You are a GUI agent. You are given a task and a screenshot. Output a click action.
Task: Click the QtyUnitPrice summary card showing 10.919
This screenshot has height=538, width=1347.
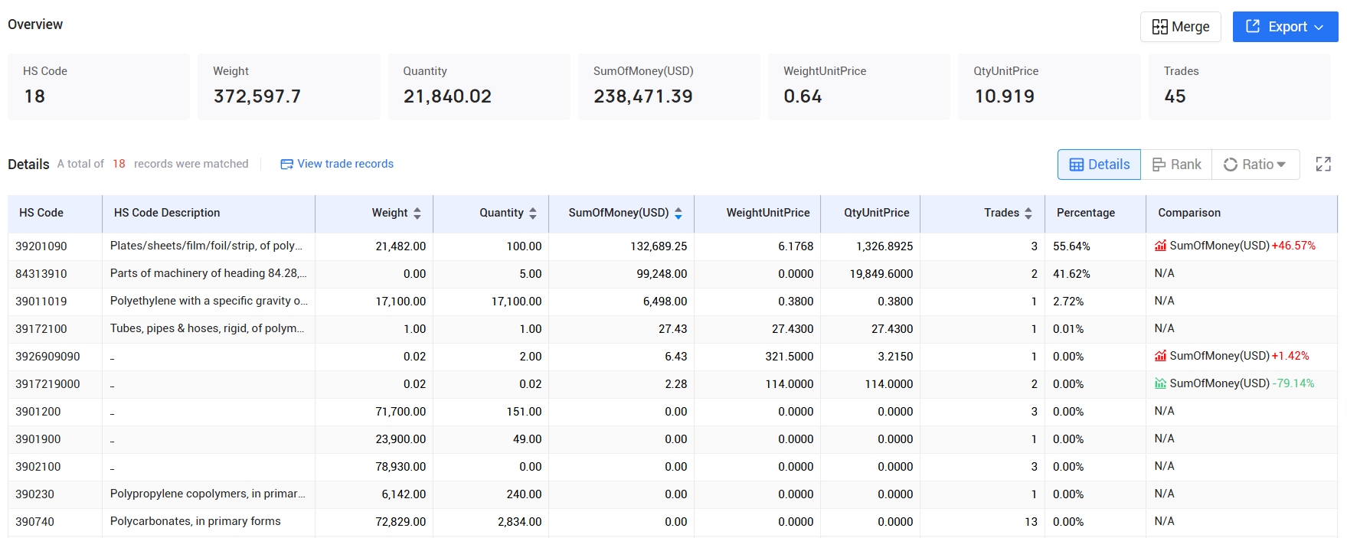1049,86
